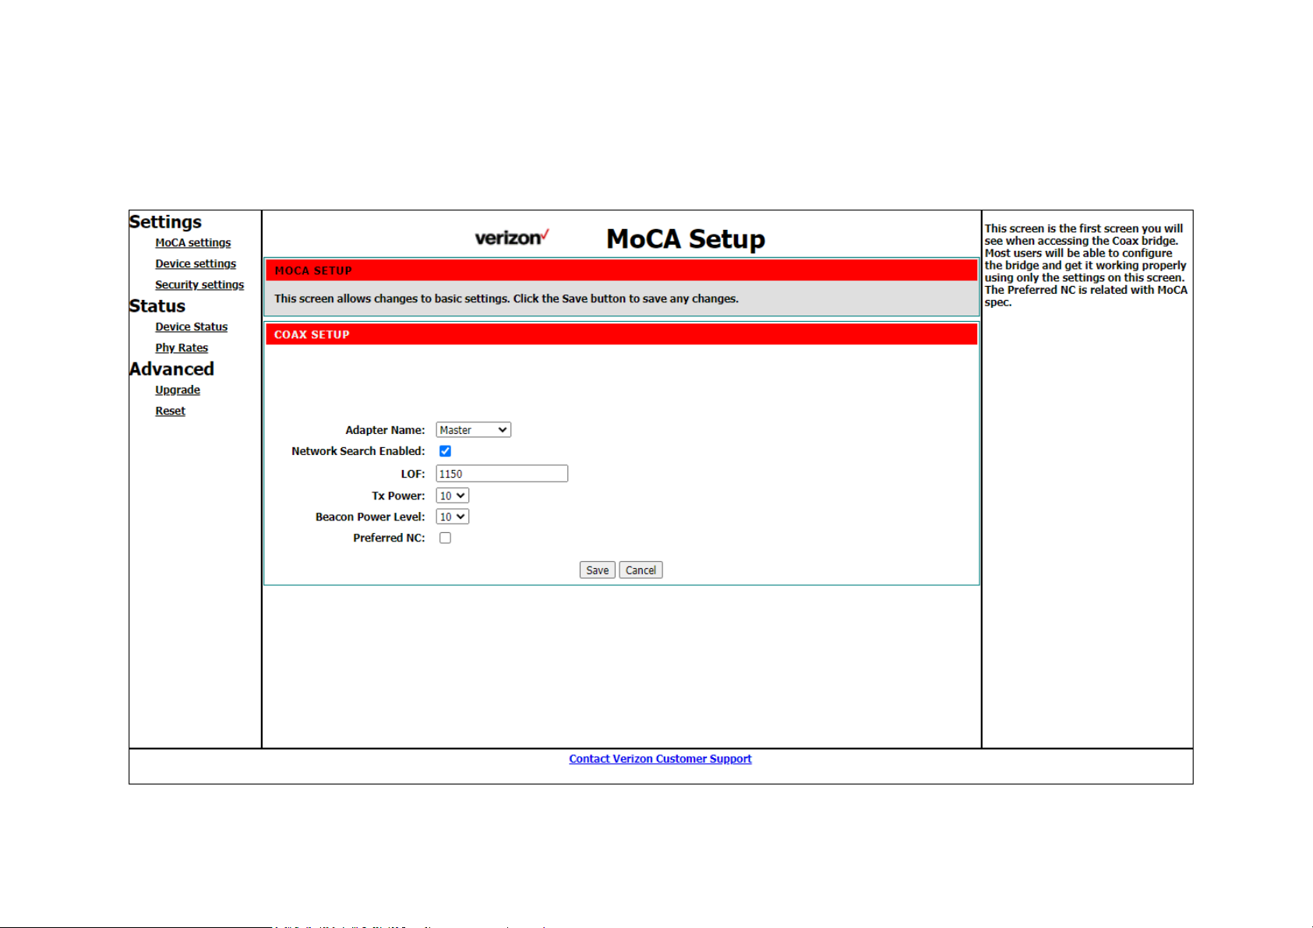Viewport: 1313px width, 928px height.
Task: Cancel the changes
Action: 641,570
